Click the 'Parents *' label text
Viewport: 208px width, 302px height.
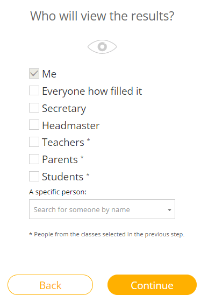[63, 159]
